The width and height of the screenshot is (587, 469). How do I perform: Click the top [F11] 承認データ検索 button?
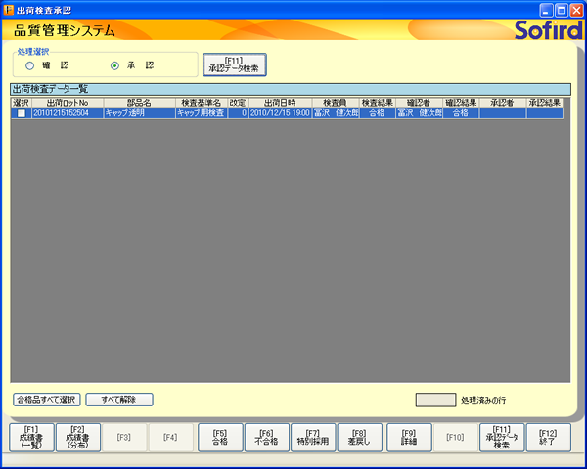coord(234,64)
